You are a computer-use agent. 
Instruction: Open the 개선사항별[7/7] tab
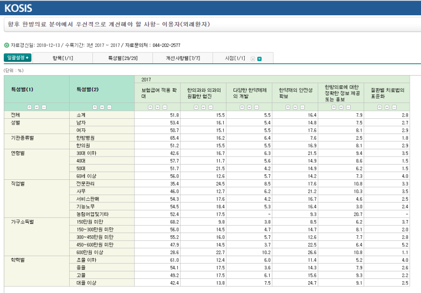(x=183, y=58)
